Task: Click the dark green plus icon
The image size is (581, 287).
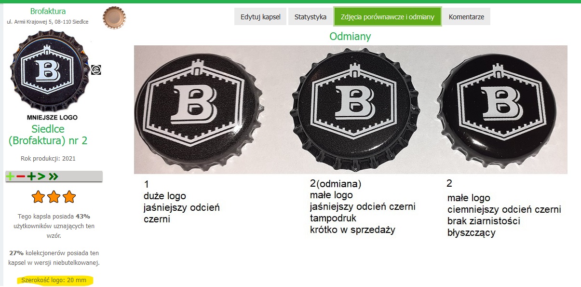Action: click(x=31, y=177)
